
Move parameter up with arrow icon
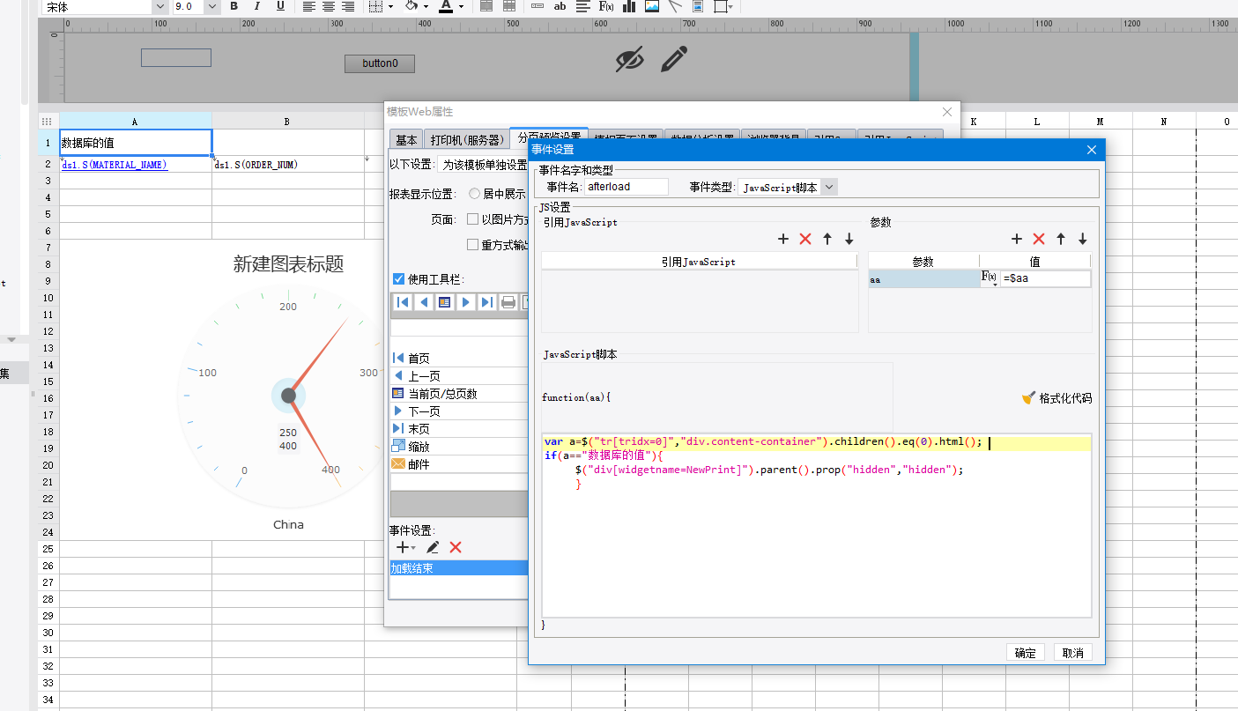(x=1061, y=239)
